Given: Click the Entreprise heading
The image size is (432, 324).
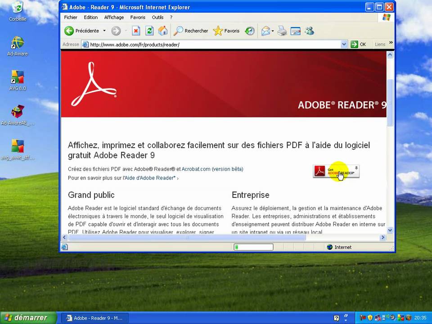Looking at the screenshot, I should point(251,195).
